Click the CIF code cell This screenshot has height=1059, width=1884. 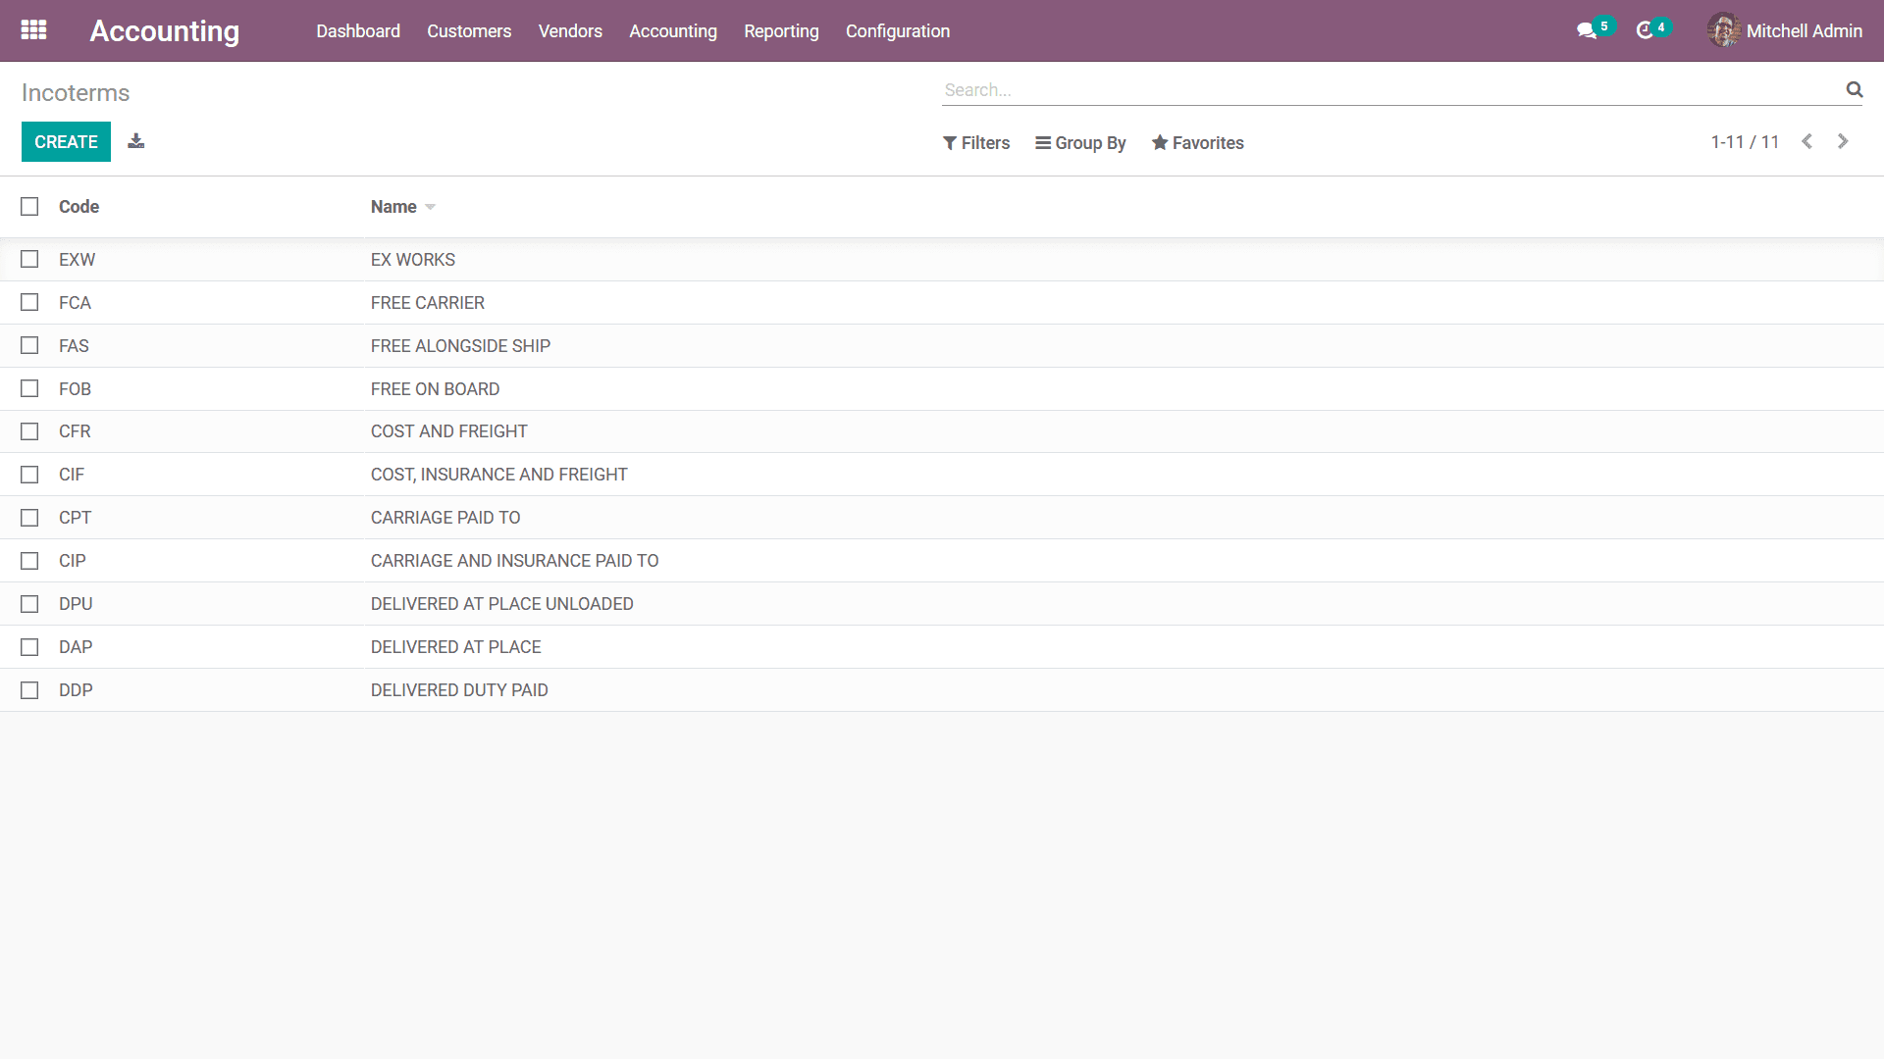pyautogui.click(x=72, y=475)
